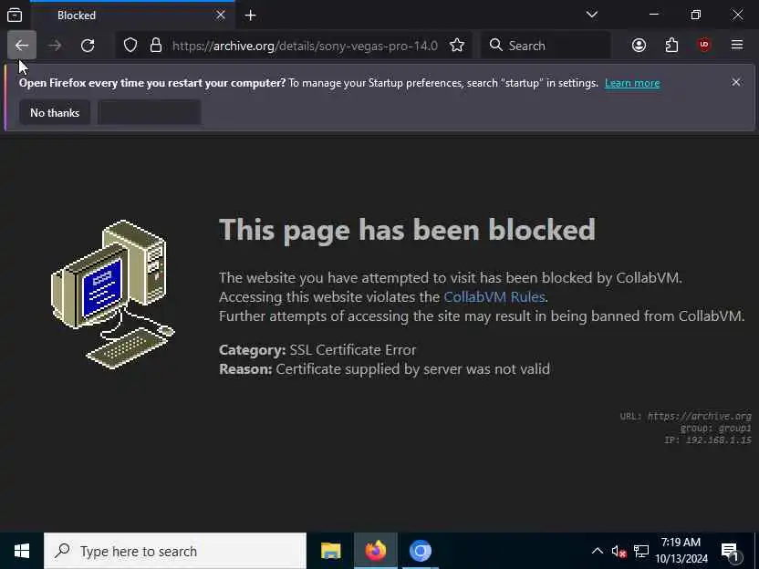Open the uBlock Origin extension icon

[704, 46]
